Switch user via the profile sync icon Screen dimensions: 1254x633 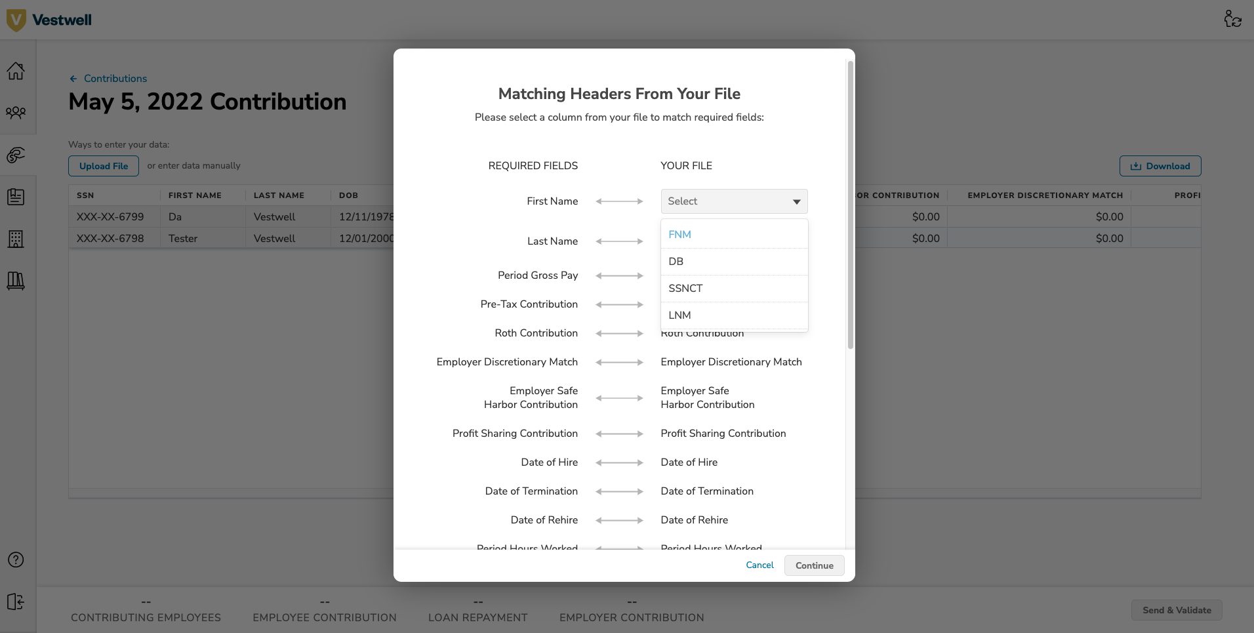[x=1234, y=19]
